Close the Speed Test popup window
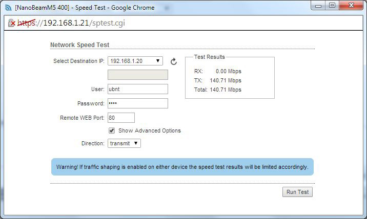Viewport: 367px width, 219px height. click(x=351, y=5)
